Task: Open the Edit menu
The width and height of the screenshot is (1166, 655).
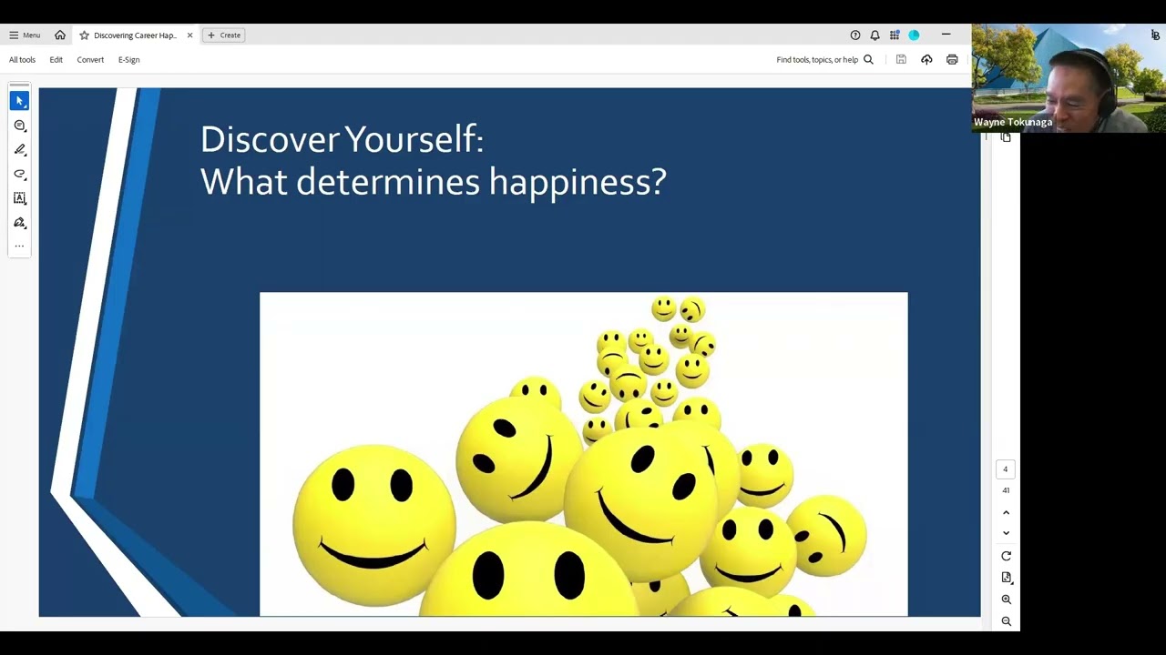Action: tap(56, 60)
